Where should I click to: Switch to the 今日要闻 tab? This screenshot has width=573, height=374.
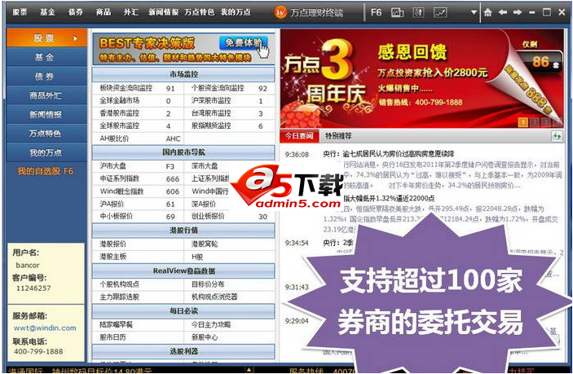tap(299, 136)
